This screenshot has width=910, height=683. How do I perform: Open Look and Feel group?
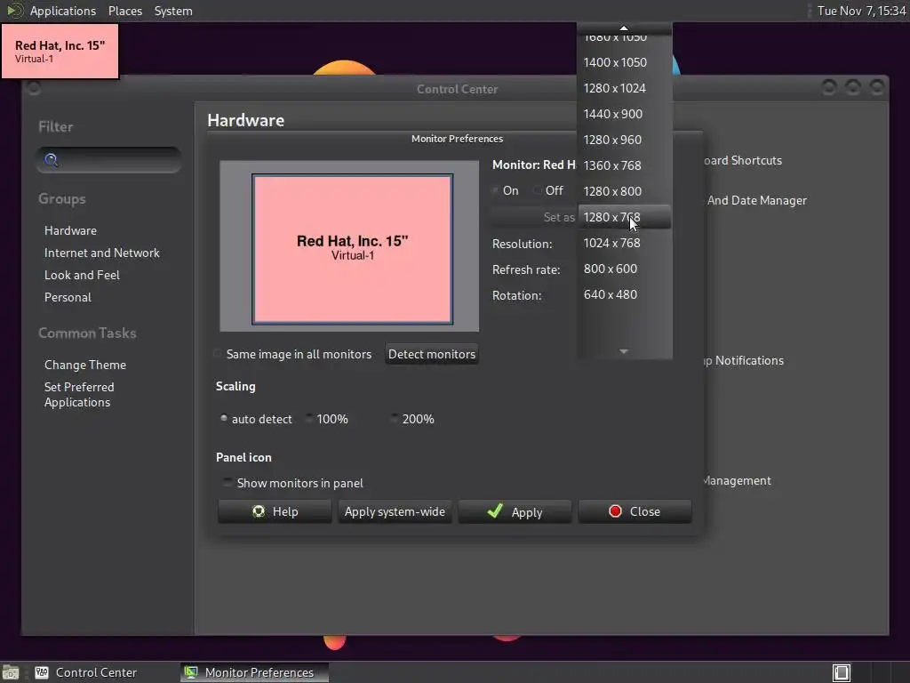(82, 275)
